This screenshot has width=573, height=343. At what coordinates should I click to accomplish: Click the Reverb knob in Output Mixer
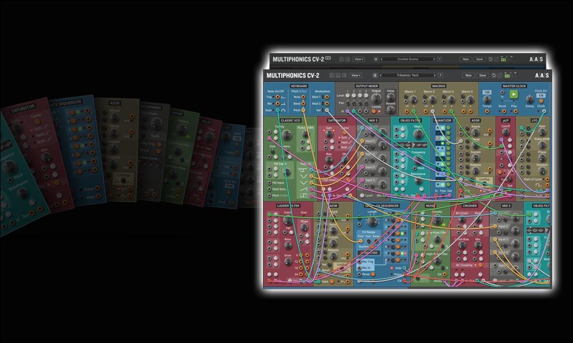tap(391, 109)
